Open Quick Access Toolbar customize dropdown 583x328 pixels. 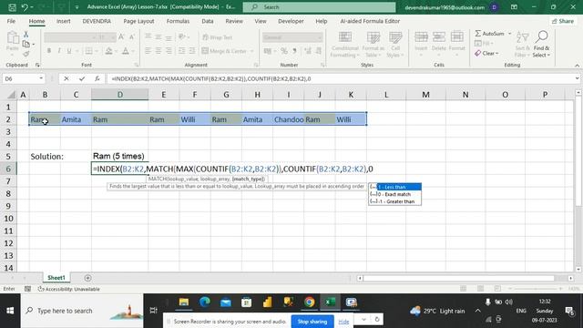point(77,7)
